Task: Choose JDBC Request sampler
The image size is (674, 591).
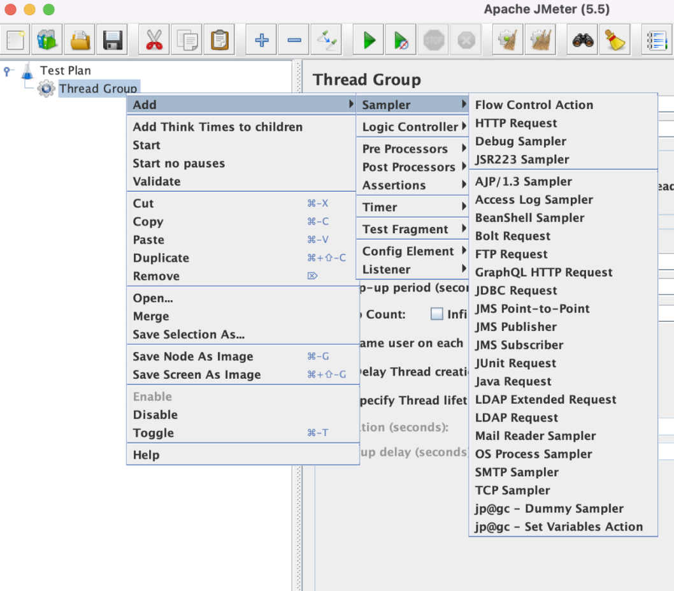Action: point(516,291)
